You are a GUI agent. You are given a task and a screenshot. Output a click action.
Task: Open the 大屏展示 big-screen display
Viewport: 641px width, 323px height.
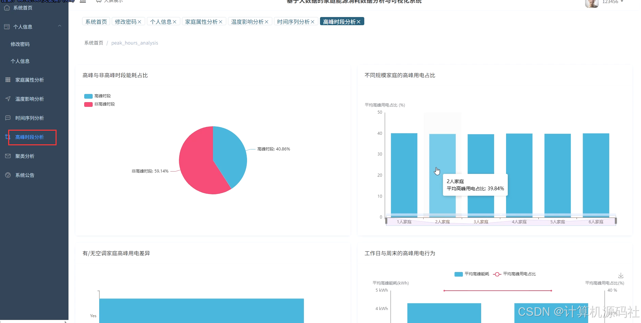109,1
